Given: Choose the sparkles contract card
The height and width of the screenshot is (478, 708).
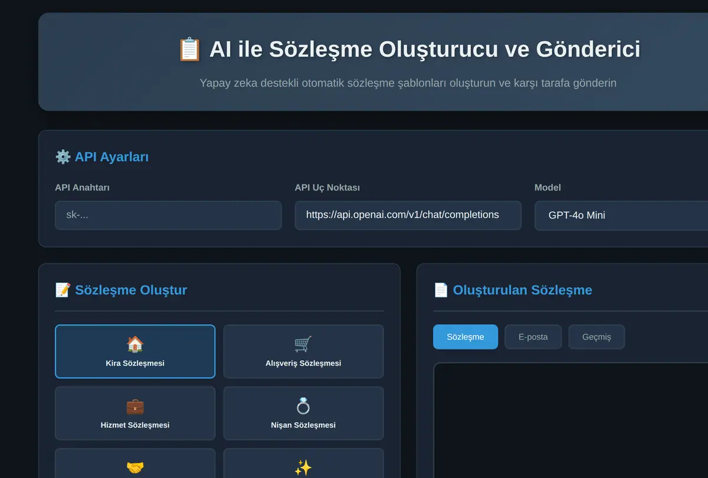Looking at the screenshot, I should click(x=303, y=463).
